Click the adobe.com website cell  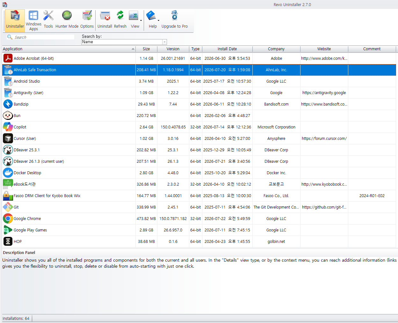tap(324, 58)
